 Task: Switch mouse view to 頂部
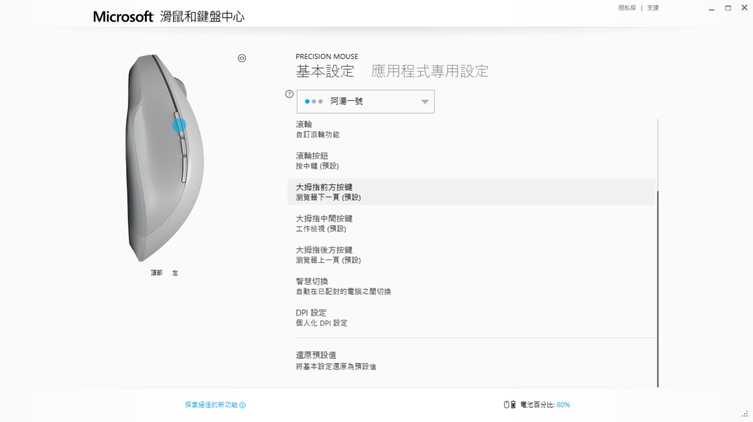pos(156,273)
